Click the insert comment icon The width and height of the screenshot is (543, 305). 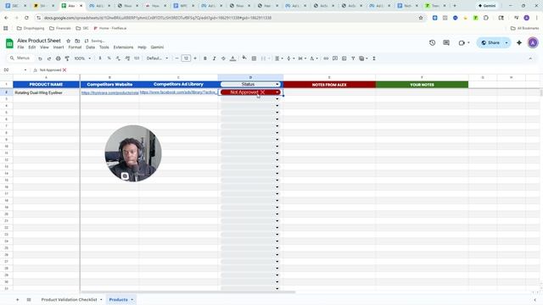point(335,58)
